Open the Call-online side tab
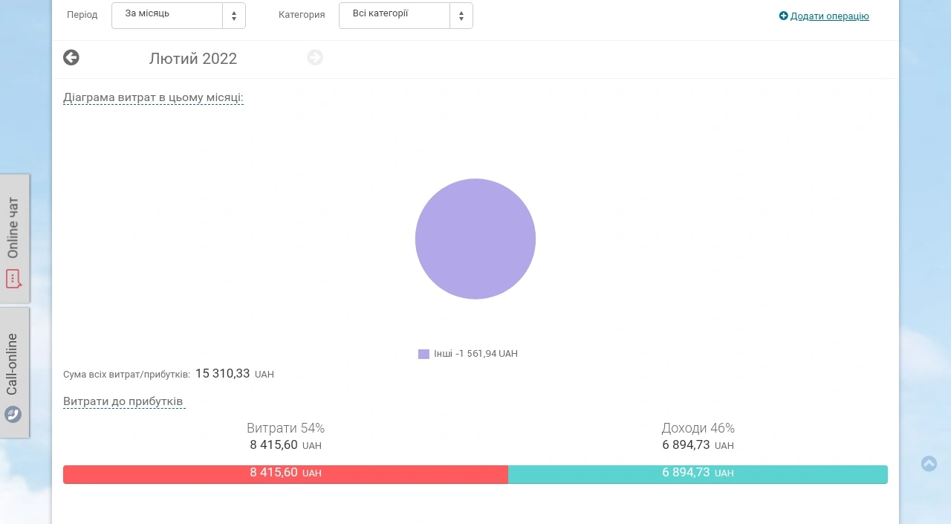951x524 pixels. [15, 372]
